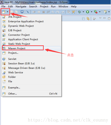Click the Save All toolbar icon
Screen dimensions: 111x125
click(16, 12)
